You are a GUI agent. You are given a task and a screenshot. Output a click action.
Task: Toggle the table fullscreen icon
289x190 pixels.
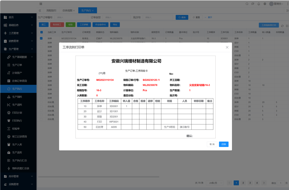pyautogui.click(x=287, y=26)
